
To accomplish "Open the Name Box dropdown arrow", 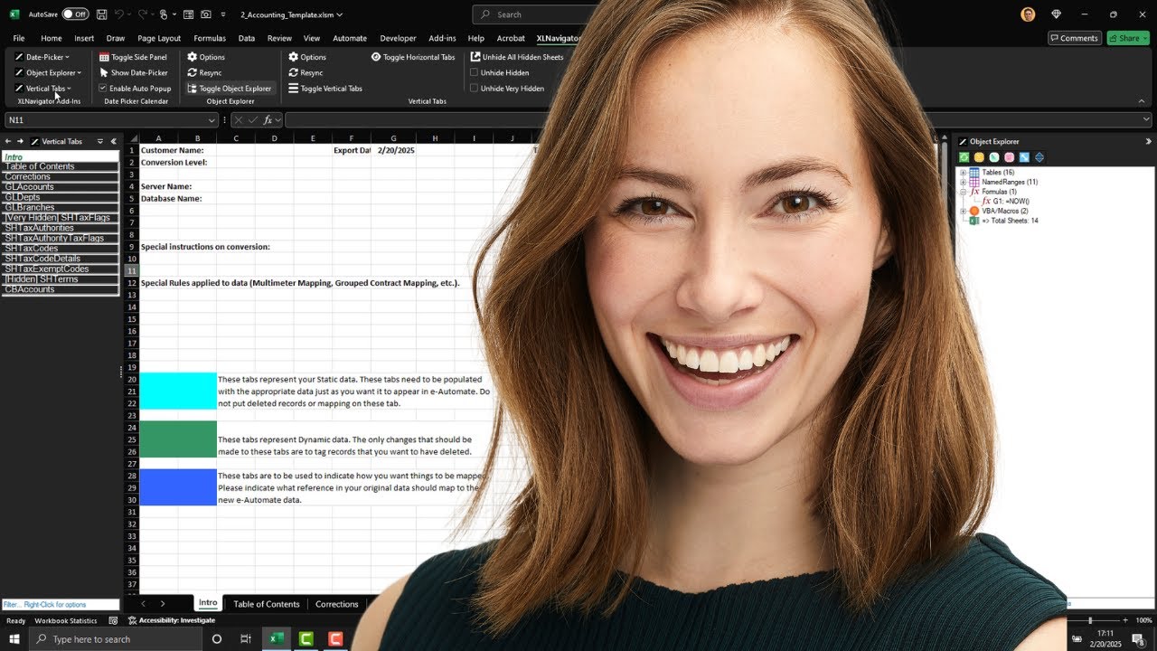I will pos(212,120).
